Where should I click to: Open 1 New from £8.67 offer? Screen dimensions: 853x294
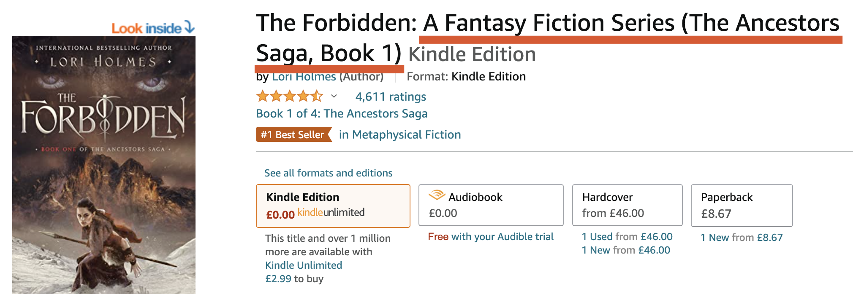point(742,238)
